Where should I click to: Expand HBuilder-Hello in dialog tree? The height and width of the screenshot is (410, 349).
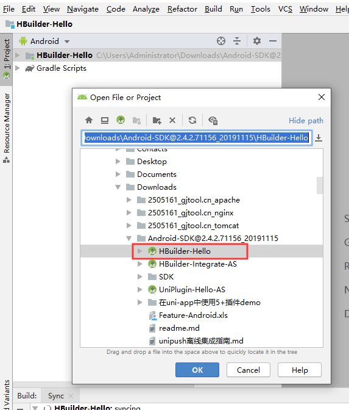(140, 251)
